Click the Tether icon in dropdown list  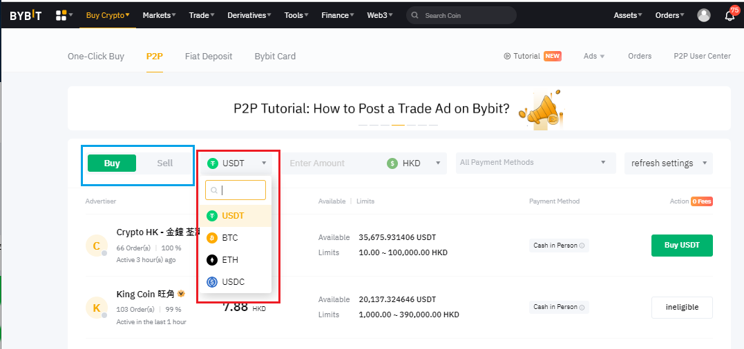(x=212, y=216)
